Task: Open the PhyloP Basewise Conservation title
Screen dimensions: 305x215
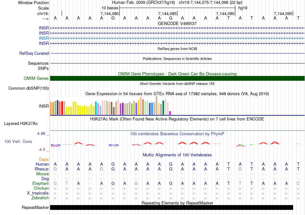Action: click(x=177, y=134)
